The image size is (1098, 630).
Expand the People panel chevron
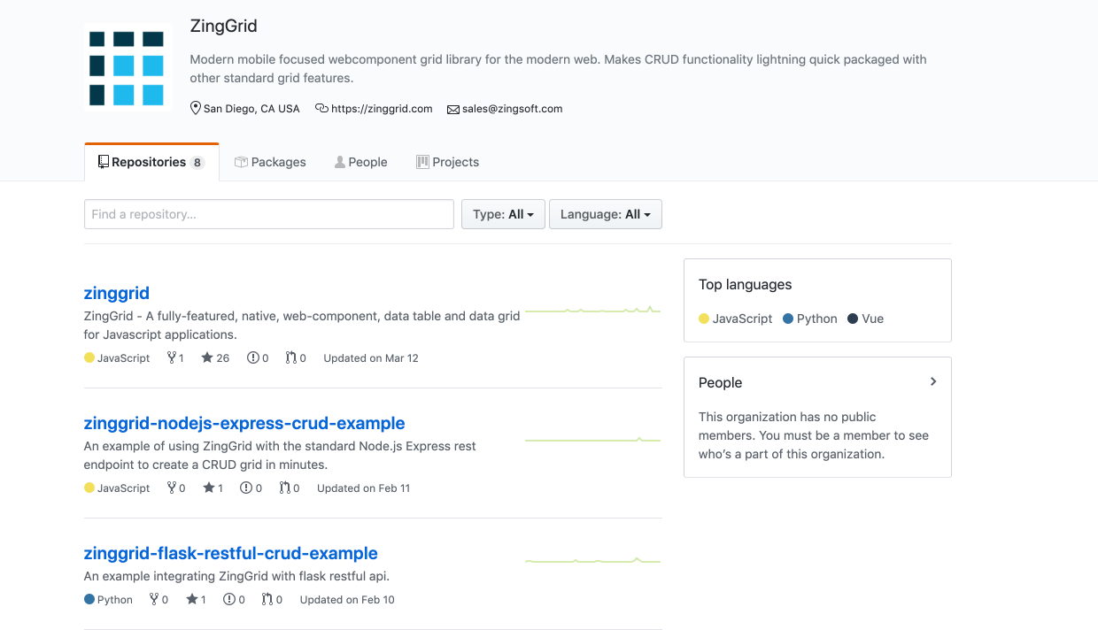[932, 381]
